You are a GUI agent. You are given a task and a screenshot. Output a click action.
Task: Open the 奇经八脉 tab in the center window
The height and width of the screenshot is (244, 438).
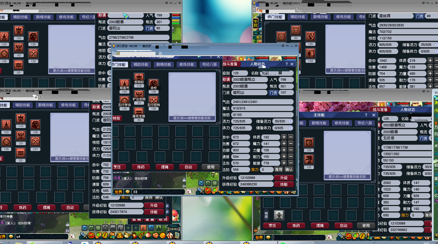click(x=210, y=64)
